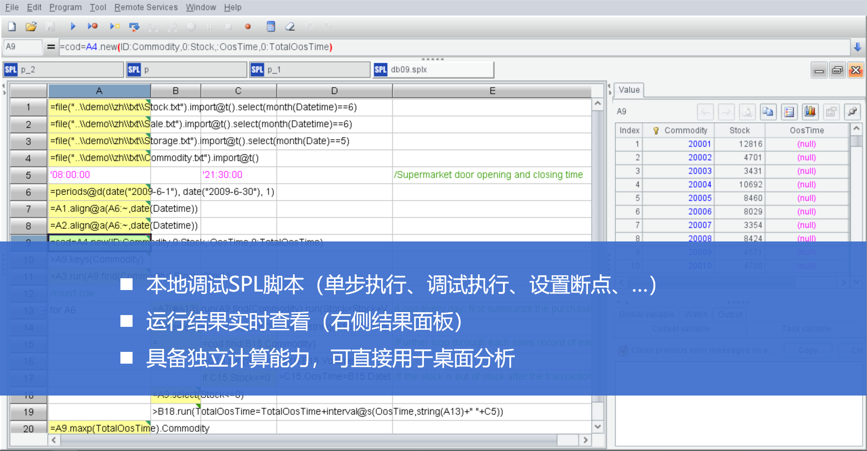Select cell A1 with Stock.txt formula
This screenshot has height=451, width=867.
[x=99, y=107]
